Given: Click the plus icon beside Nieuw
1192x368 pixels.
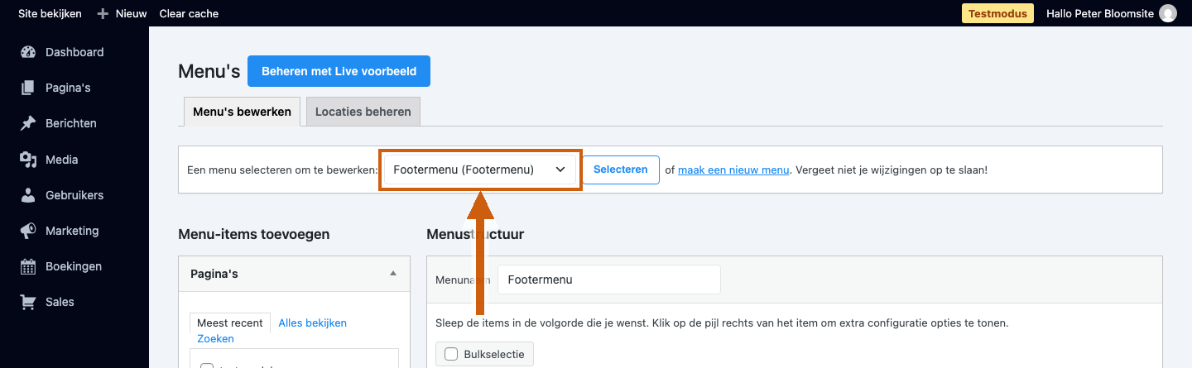Looking at the screenshot, I should [103, 13].
